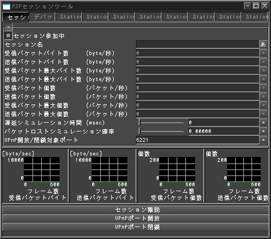This screenshot has width=271, height=239.
Task: Collapse the panel with the minus button
Action: coord(9,27)
